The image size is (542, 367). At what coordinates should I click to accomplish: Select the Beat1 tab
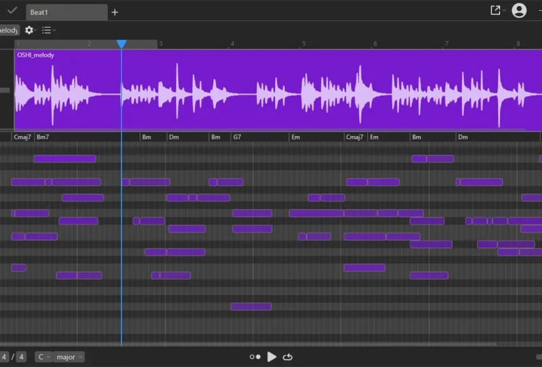pos(66,12)
